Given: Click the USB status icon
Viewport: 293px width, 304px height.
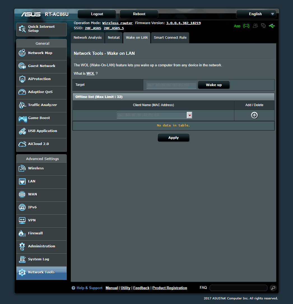Looking at the screenshot, I should pyautogui.click(x=272, y=26).
